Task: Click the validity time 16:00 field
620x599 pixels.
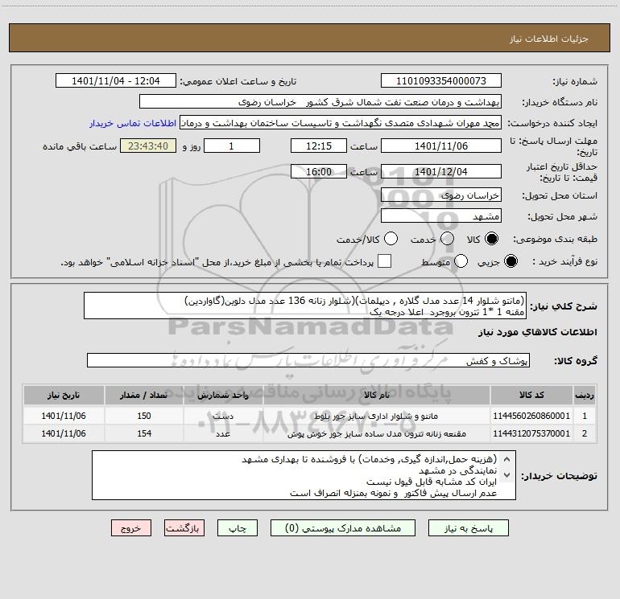Action: click(319, 172)
